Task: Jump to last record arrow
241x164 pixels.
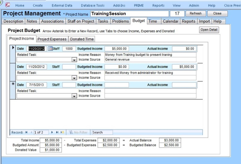Action: pyautogui.click(x=57, y=132)
